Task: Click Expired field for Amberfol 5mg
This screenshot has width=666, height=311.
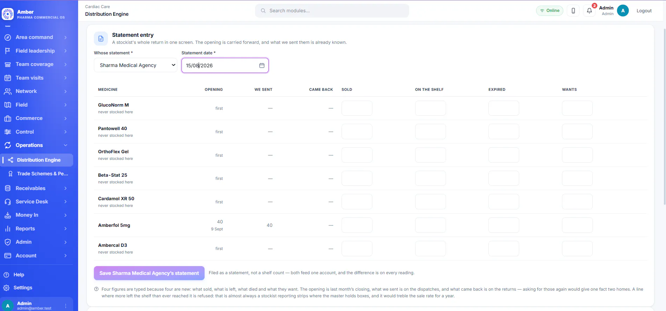Action: pyautogui.click(x=504, y=225)
